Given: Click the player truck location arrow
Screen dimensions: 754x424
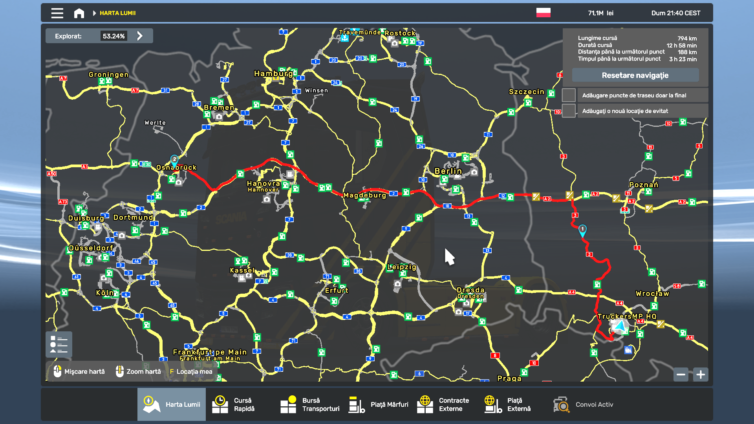Looking at the screenshot, I should 621,325.
